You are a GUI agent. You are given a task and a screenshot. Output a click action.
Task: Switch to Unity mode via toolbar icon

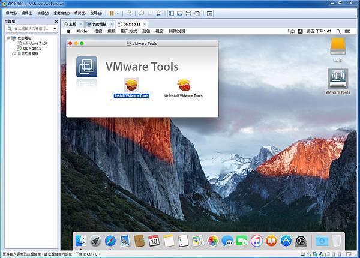(197, 13)
